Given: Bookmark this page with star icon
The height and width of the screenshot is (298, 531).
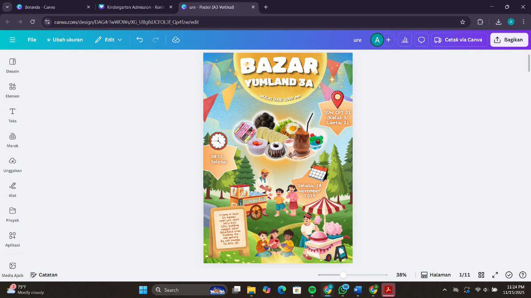Looking at the screenshot, I should pyautogui.click(x=462, y=22).
